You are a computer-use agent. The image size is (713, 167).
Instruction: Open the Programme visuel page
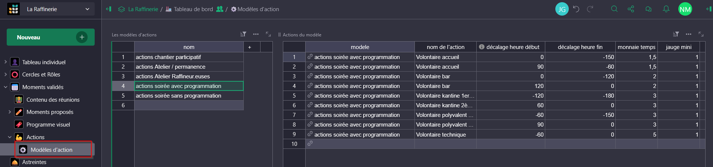coord(48,125)
